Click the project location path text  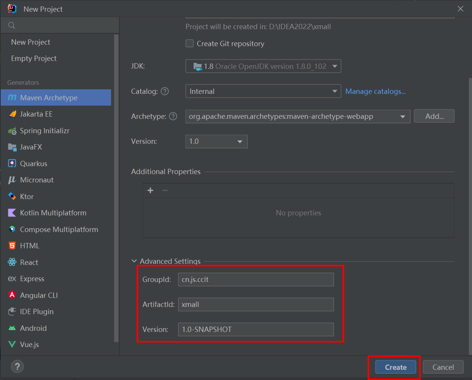point(258,27)
